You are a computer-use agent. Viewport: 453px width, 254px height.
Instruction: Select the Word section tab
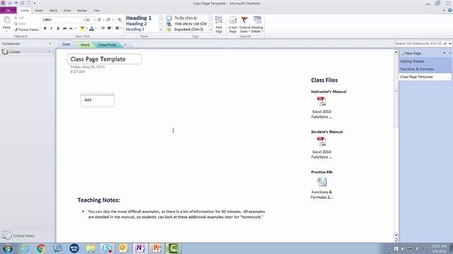pyautogui.click(x=85, y=45)
